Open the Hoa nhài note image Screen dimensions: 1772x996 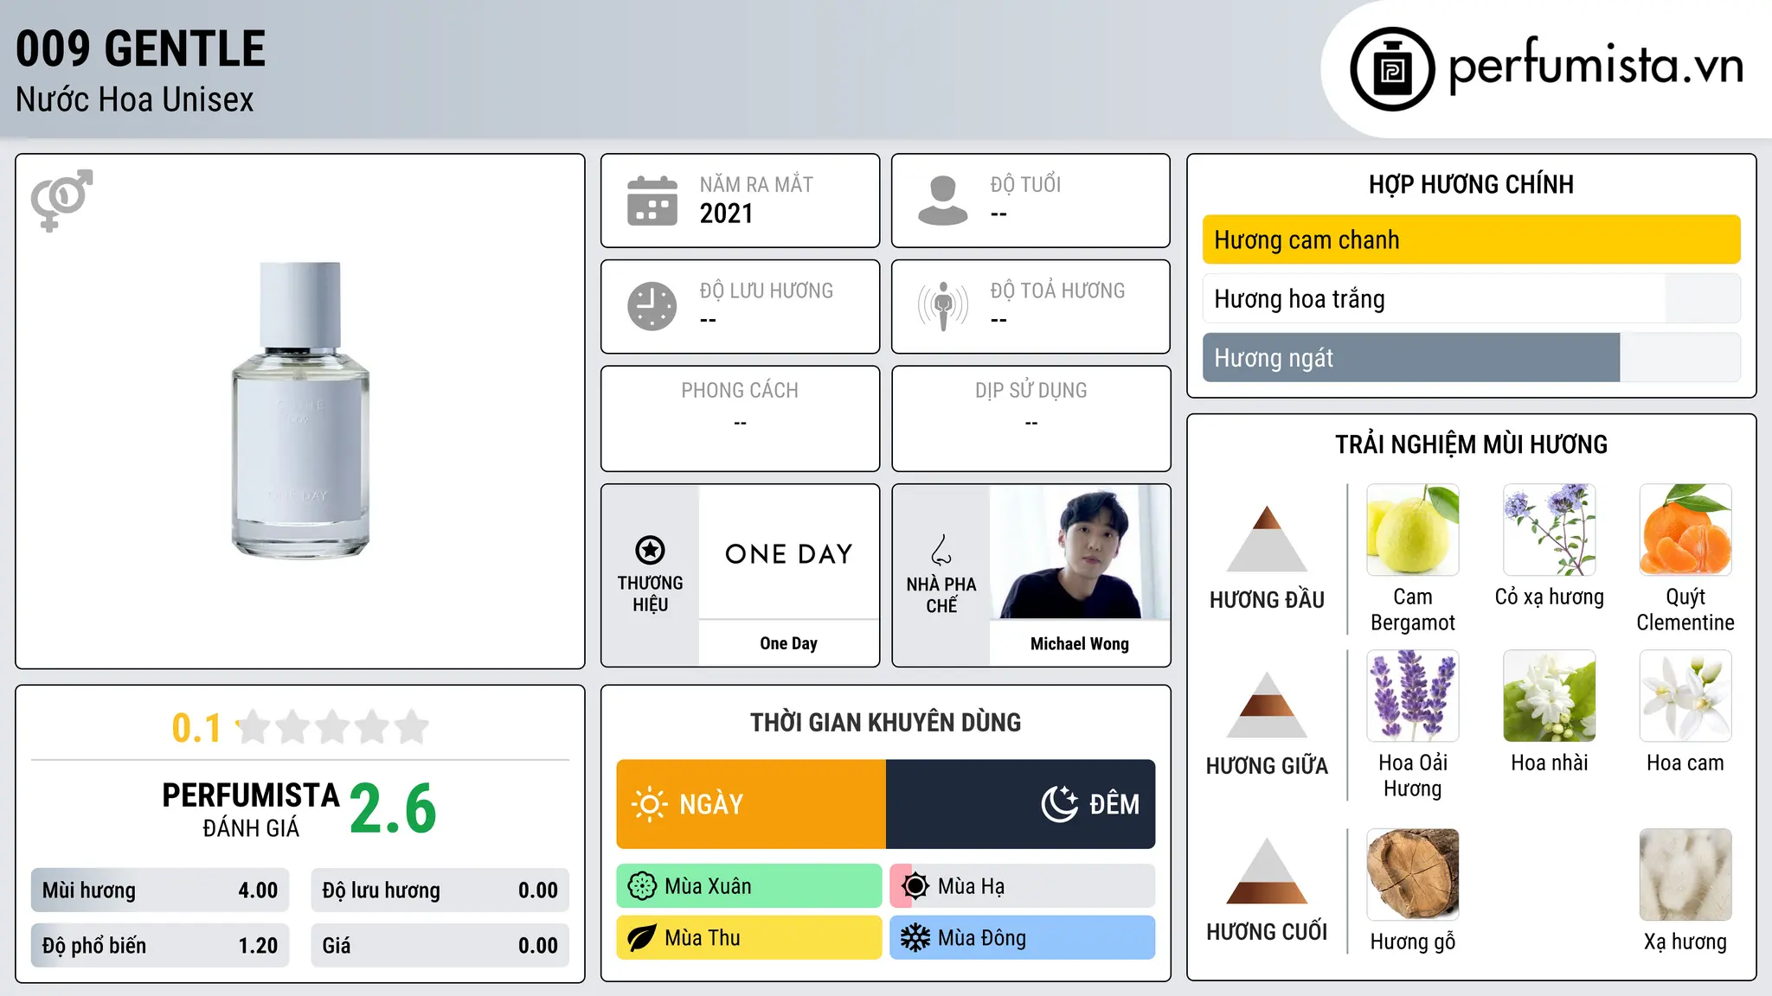pyautogui.click(x=1550, y=696)
